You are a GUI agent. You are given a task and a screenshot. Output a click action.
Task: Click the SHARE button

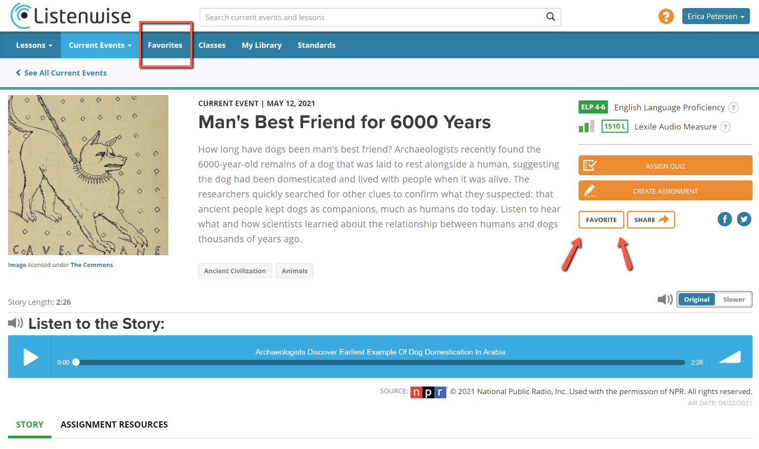pyautogui.click(x=651, y=220)
